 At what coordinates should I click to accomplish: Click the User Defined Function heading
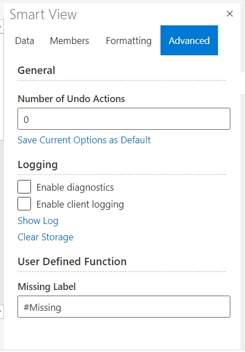click(72, 262)
